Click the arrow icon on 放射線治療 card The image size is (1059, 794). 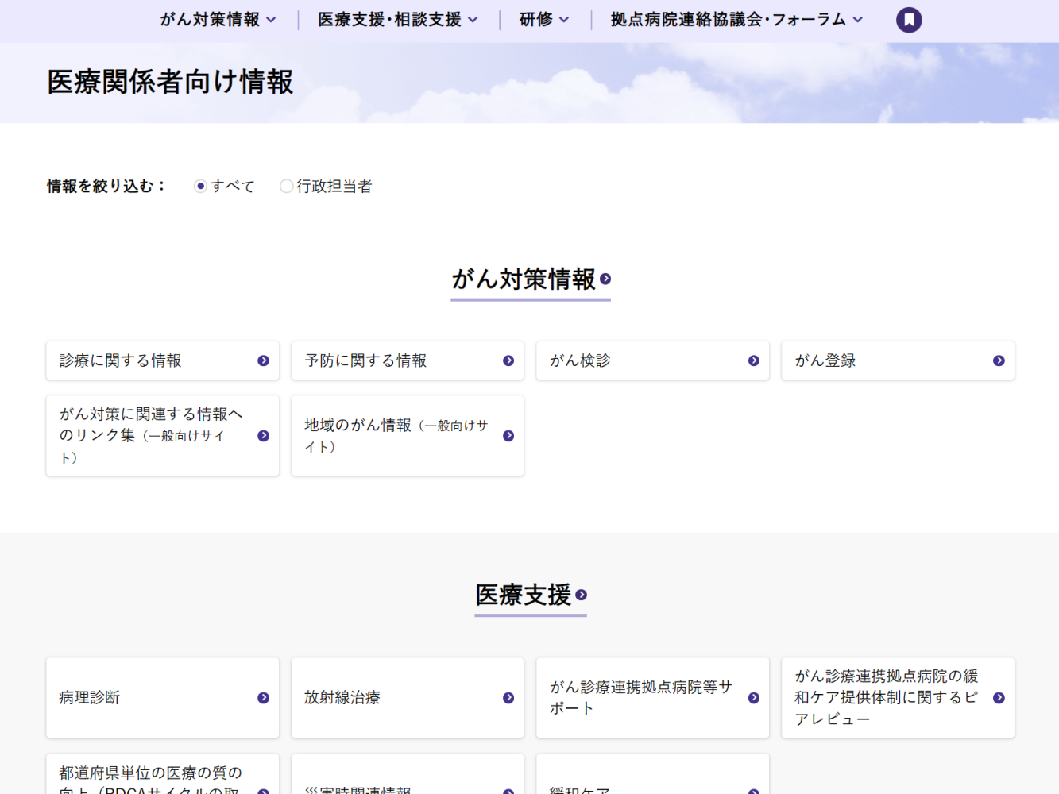[508, 698]
